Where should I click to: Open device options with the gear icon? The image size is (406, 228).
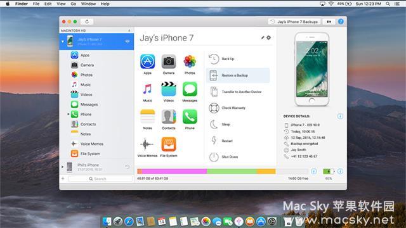269,38
